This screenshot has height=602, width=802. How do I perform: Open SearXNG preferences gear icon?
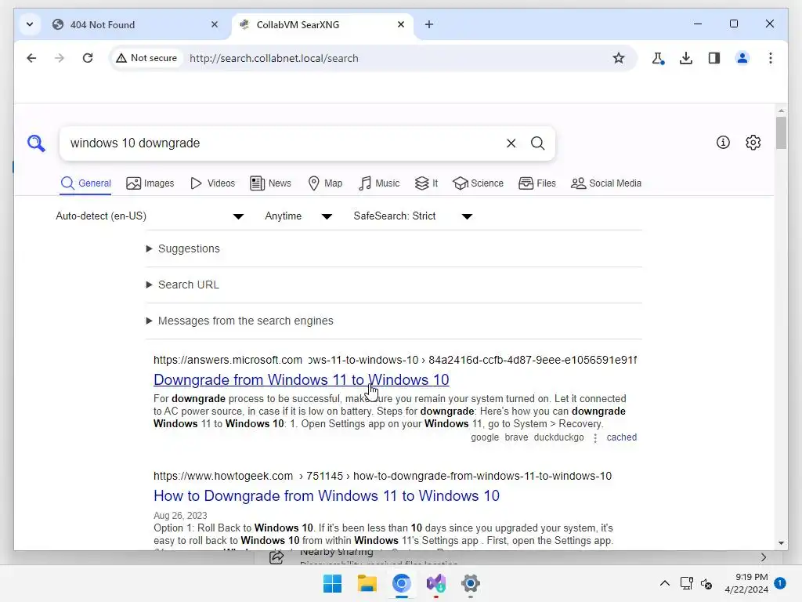click(x=753, y=143)
